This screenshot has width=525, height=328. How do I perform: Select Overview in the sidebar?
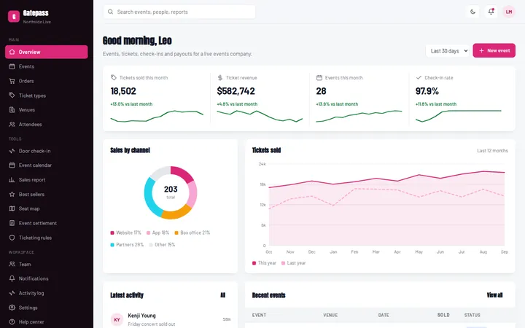[x=46, y=52]
